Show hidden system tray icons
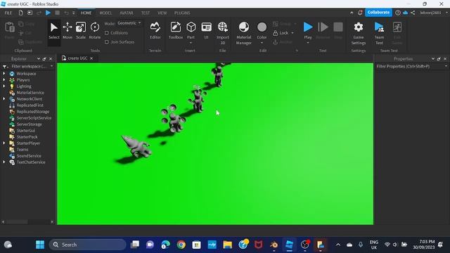Viewport: 450px width, 253px height. tap(338, 245)
